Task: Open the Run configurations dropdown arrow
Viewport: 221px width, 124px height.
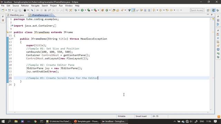Action: pos(85,10)
